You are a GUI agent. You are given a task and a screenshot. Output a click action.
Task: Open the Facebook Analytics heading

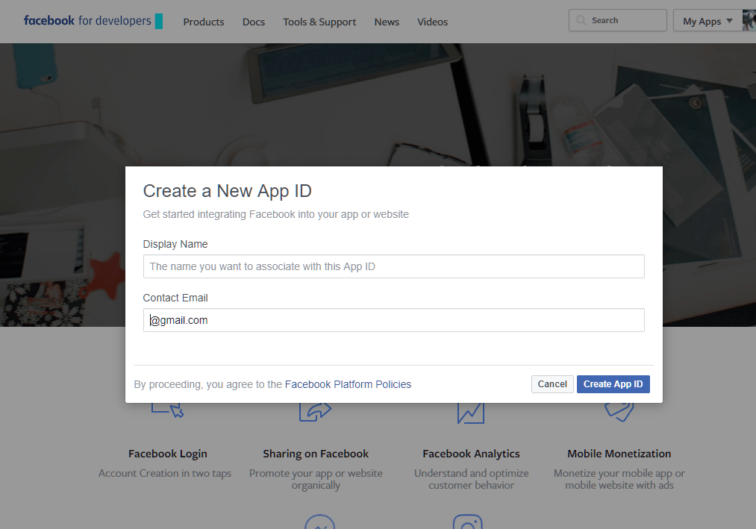point(471,454)
